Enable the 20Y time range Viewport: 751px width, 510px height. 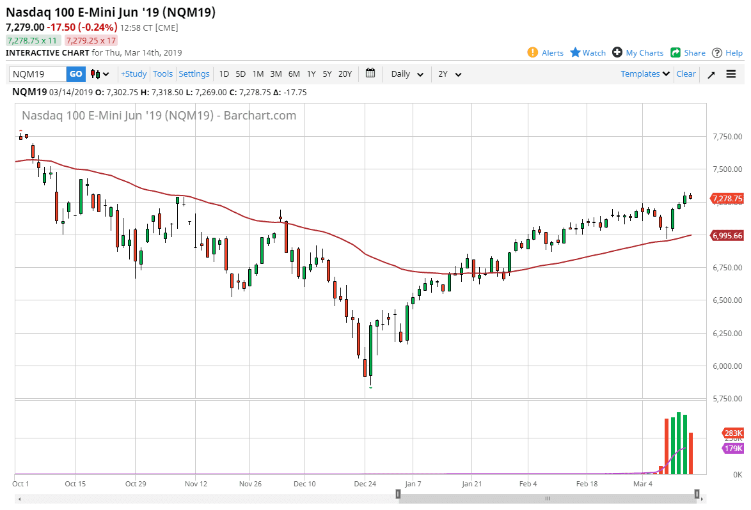tap(345, 73)
